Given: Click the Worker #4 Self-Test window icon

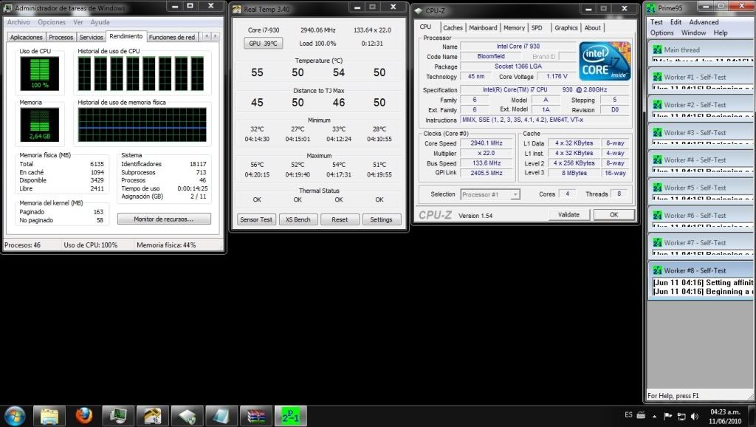Looking at the screenshot, I should [657, 160].
